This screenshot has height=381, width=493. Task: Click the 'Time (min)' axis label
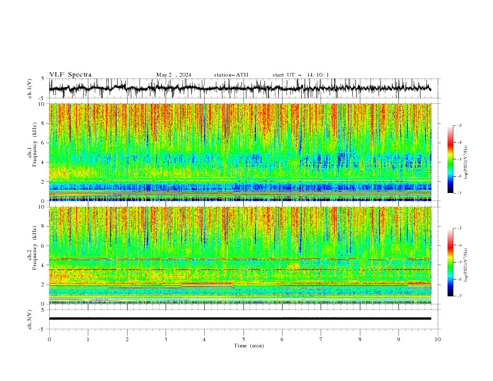click(249, 346)
